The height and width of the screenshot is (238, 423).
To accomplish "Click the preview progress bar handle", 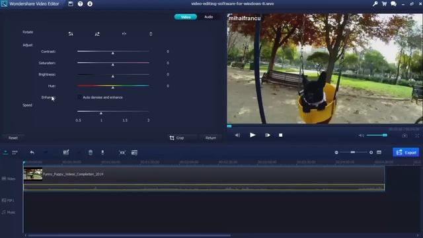I will point(229,126).
